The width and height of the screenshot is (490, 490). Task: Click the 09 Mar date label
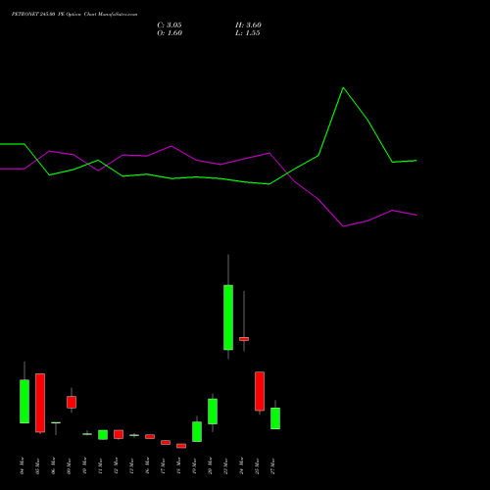tap(69, 465)
